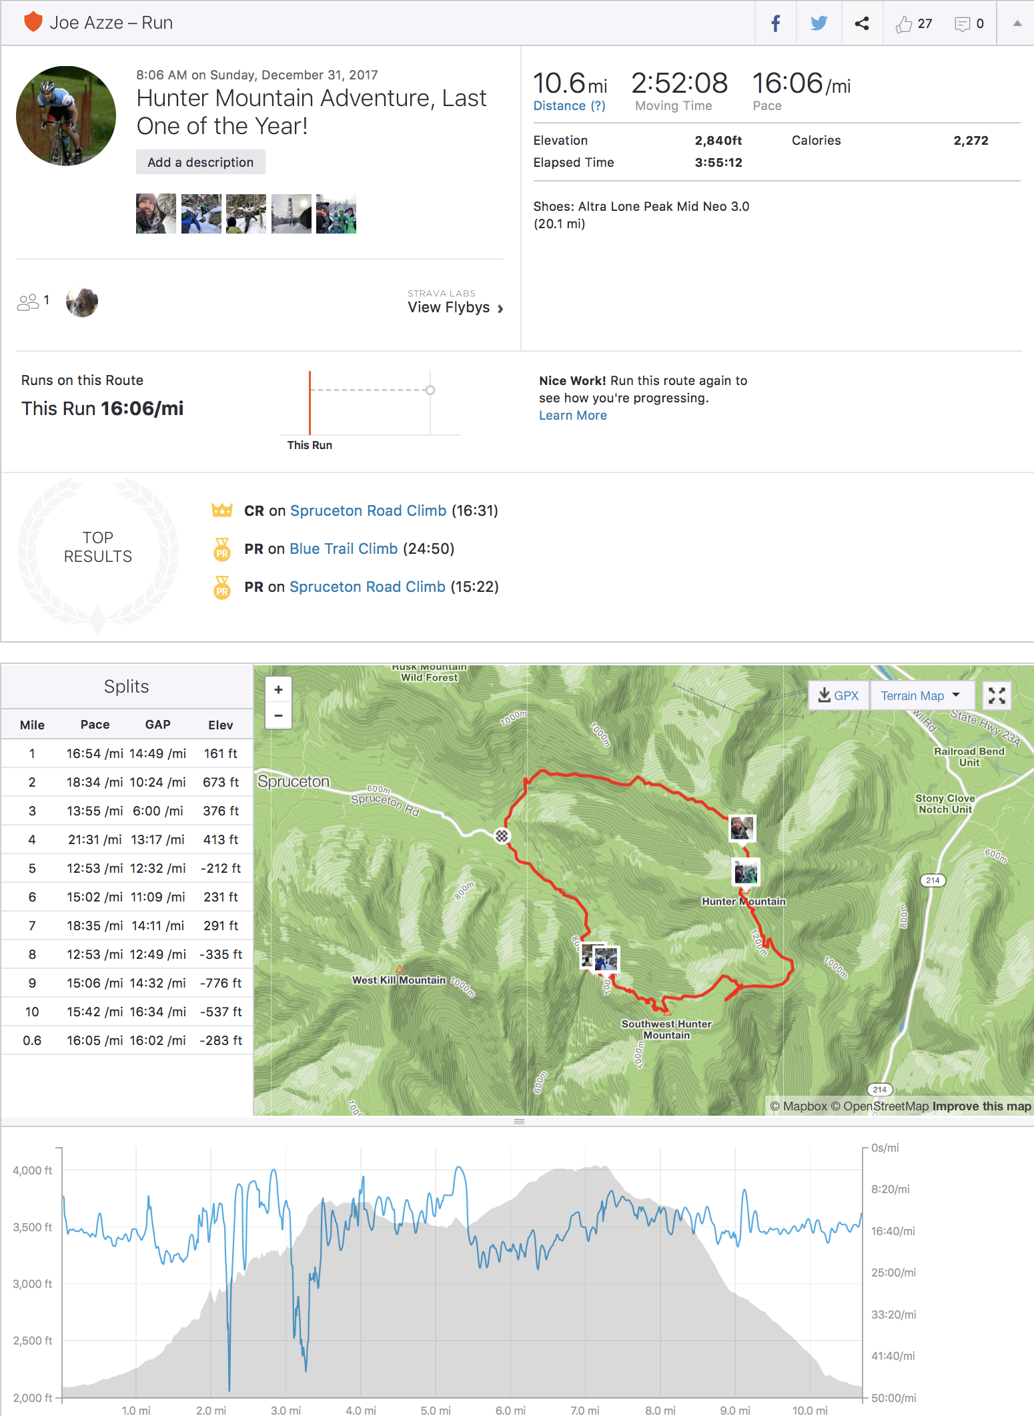Open the Spruceton Road Climb CR segment
The image size is (1034, 1416).
click(x=368, y=510)
